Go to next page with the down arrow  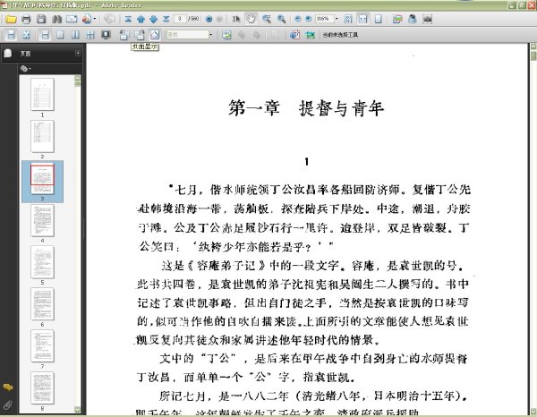153,19
